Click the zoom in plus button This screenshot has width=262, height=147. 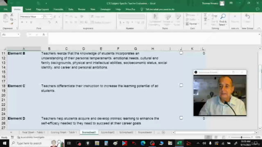click(x=252, y=137)
